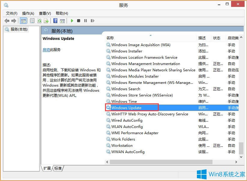Export the services list
Screen dimensions: 247x181
coord(46,20)
